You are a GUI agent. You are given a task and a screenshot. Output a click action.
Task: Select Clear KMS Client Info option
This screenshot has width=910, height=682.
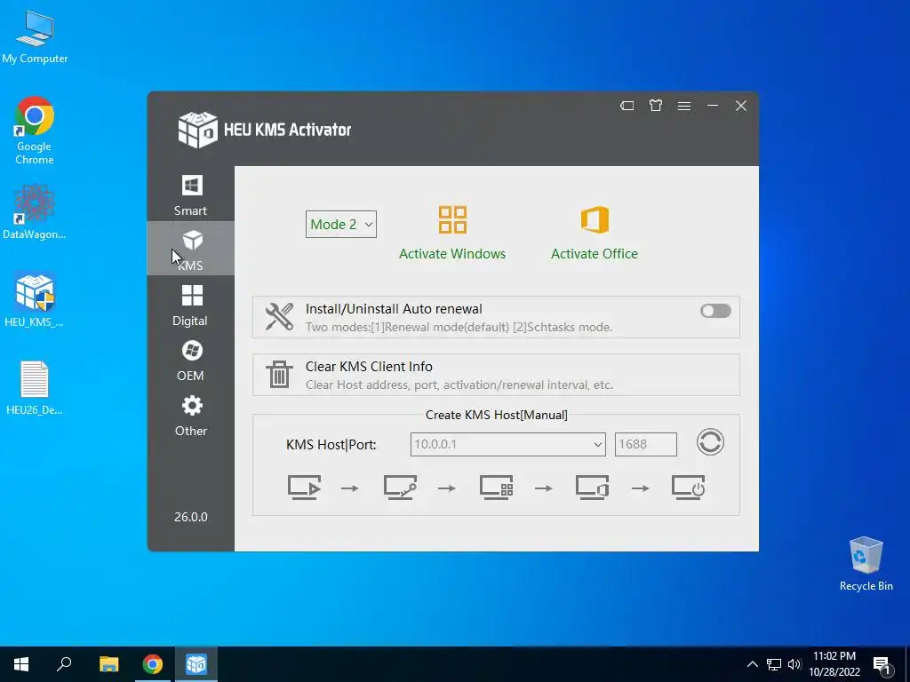pyautogui.click(x=496, y=375)
